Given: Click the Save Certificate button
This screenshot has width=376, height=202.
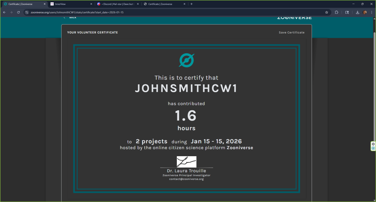Looking at the screenshot, I should coord(291,33).
